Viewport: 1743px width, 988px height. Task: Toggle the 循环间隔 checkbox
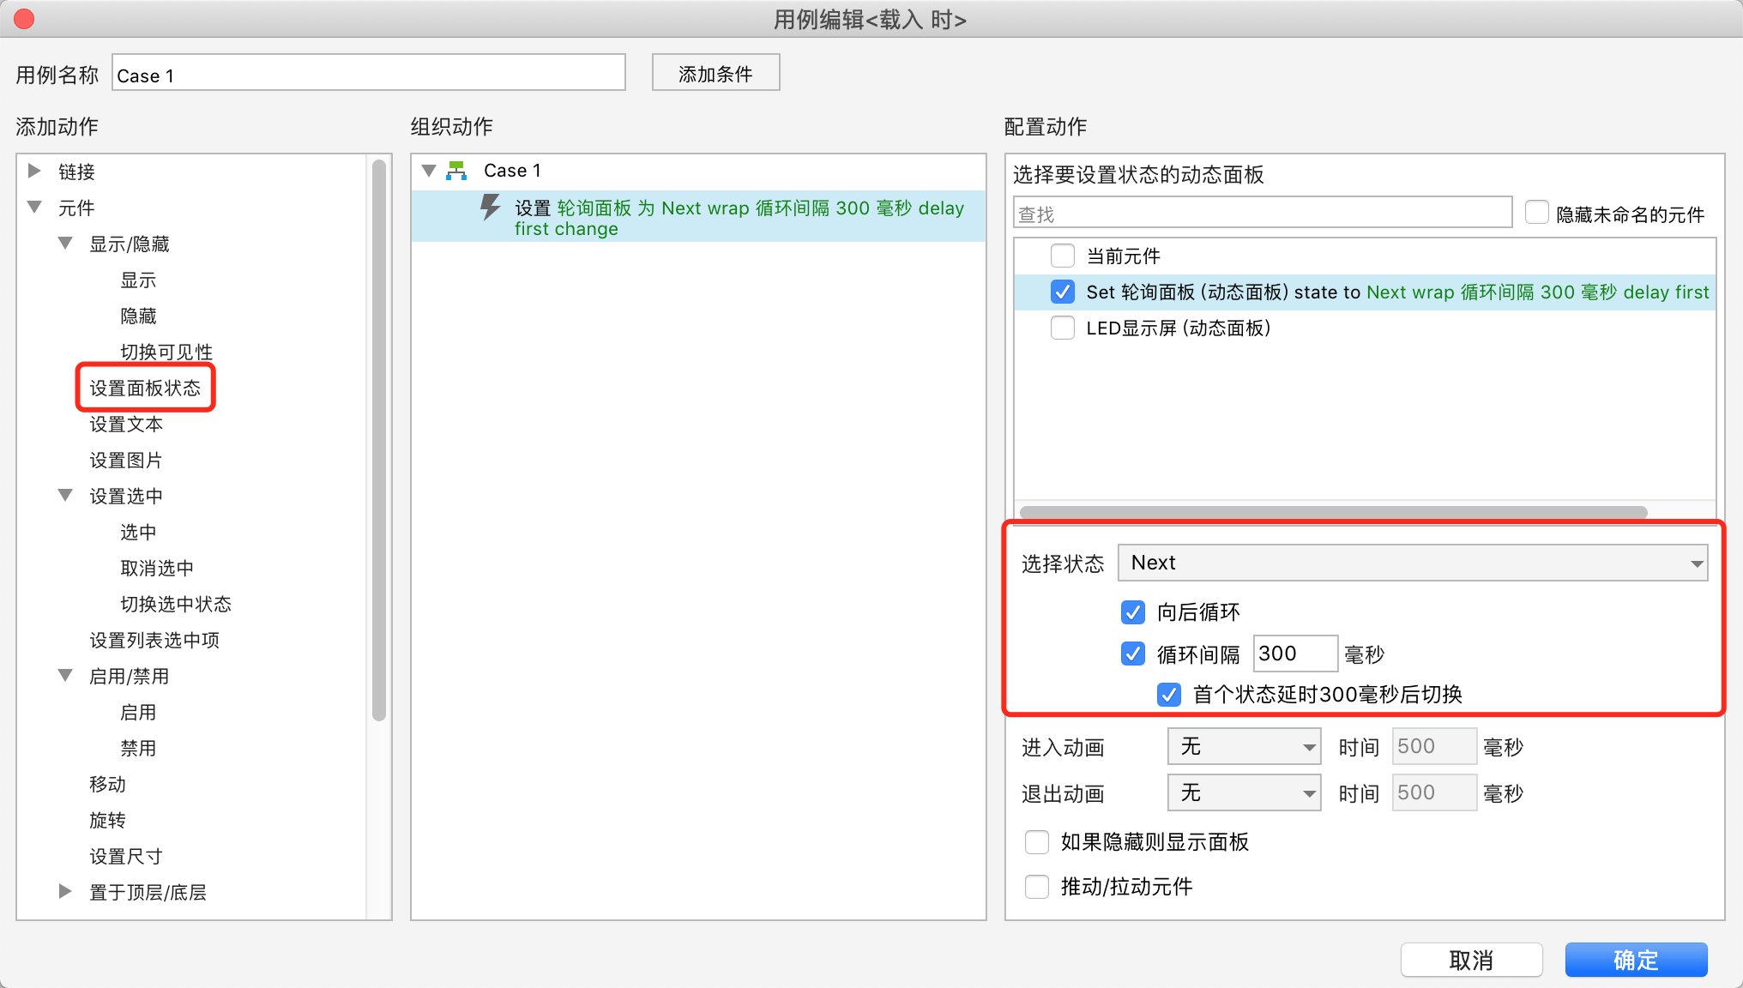coord(1132,654)
